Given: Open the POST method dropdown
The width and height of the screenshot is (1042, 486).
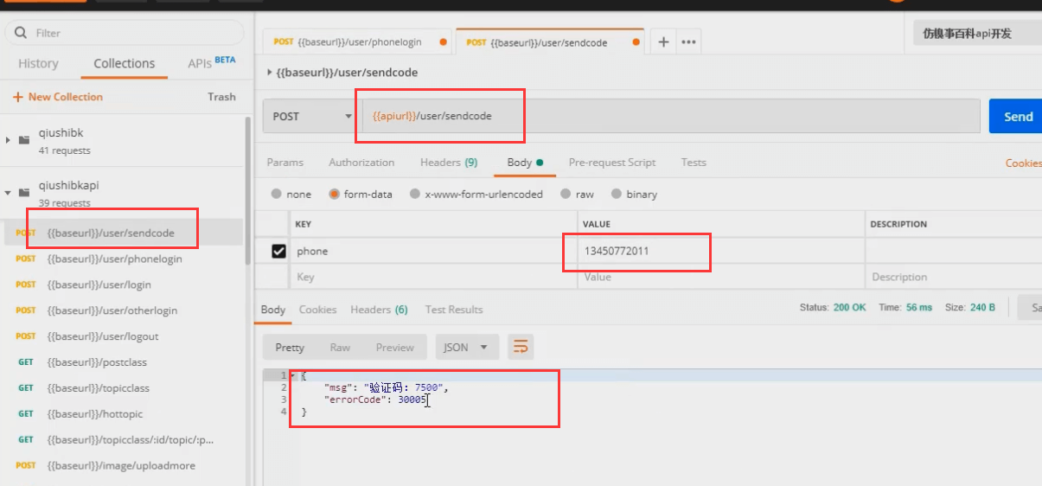Looking at the screenshot, I should 312,116.
